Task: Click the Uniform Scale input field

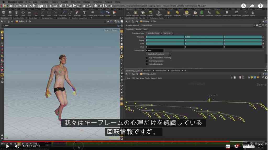Action: 154,50
